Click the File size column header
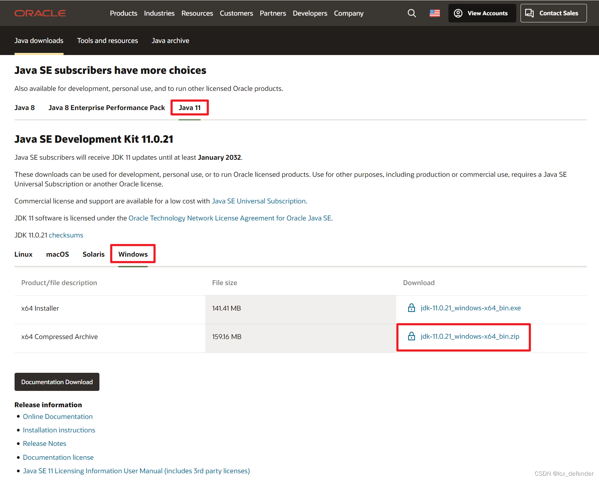The image size is (599, 480). (225, 283)
